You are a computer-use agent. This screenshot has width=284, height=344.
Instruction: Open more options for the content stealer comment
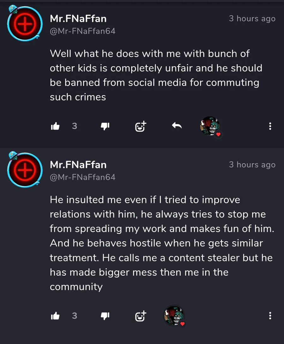tap(270, 316)
